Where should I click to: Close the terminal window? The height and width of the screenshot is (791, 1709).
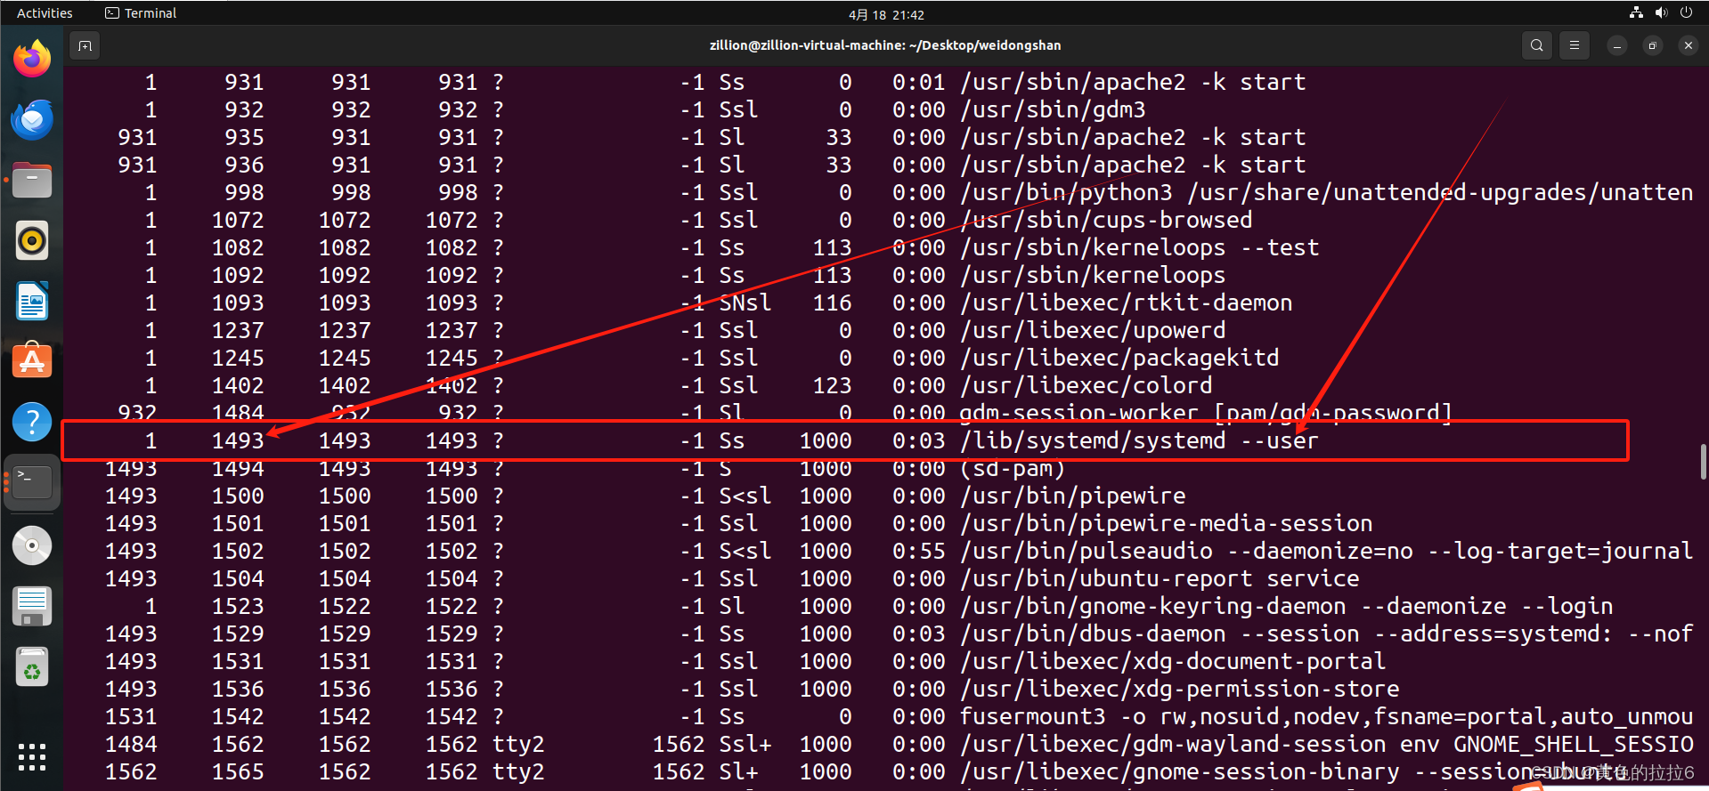click(x=1688, y=45)
